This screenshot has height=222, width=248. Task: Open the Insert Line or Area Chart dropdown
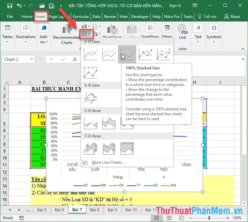(86, 34)
